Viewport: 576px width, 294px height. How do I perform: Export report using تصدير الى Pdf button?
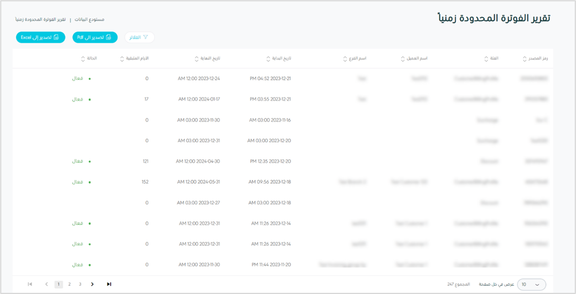pyautogui.click(x=95, y=38)
